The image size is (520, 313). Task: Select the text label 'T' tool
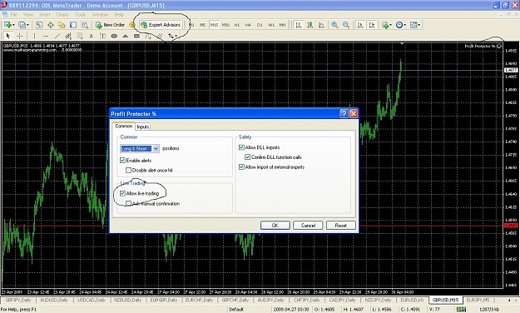click(x=102, y=36)
